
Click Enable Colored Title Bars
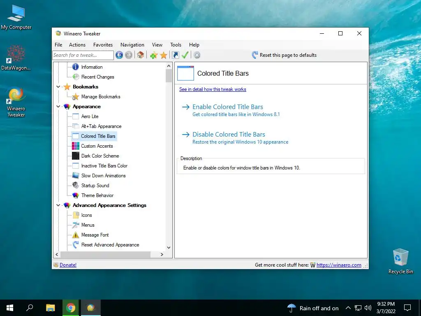click(228, 107)
